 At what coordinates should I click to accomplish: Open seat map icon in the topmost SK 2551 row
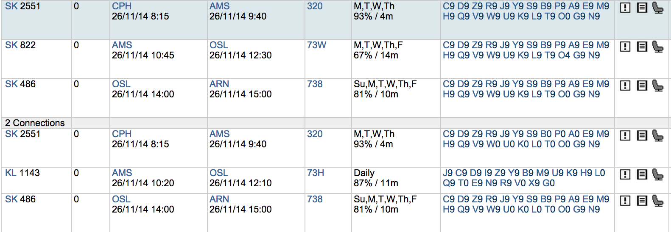[x=657, y=8]
